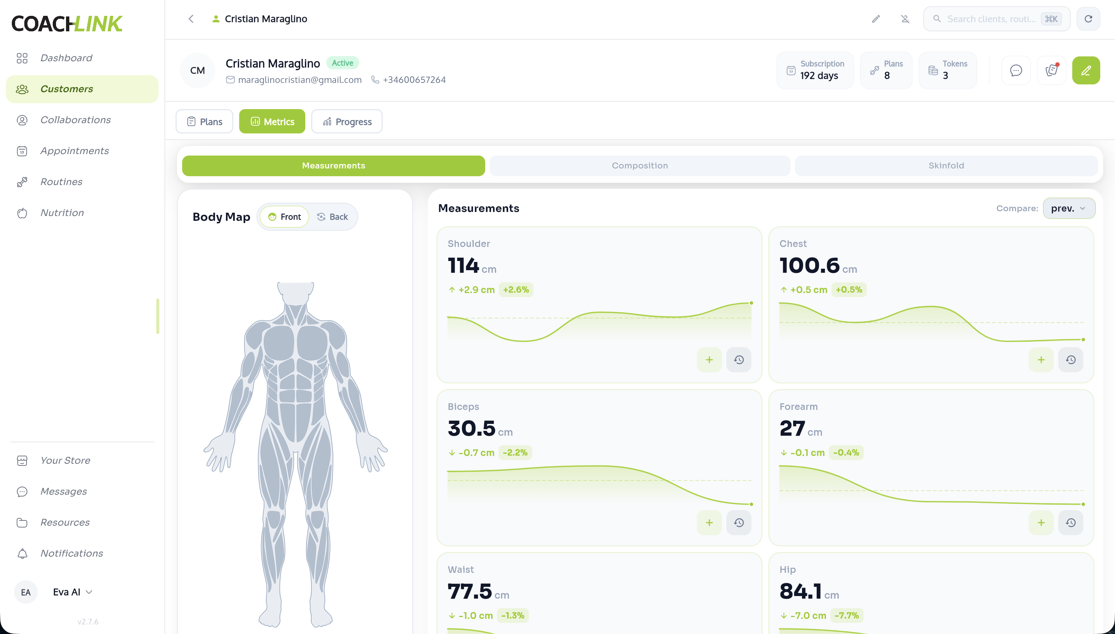Open Dashboard in sidebar

click(x=82, y=58)
